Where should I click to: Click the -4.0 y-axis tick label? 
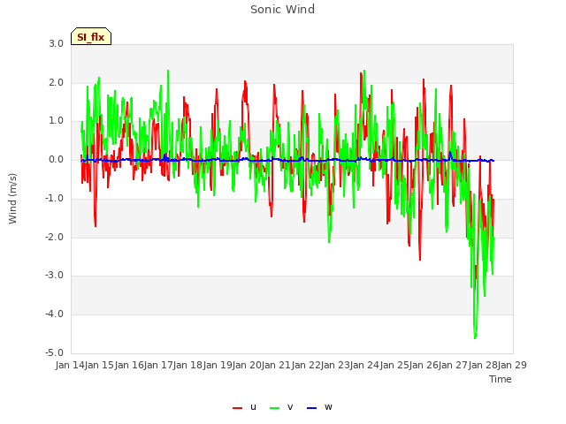[x=55, y=314]
